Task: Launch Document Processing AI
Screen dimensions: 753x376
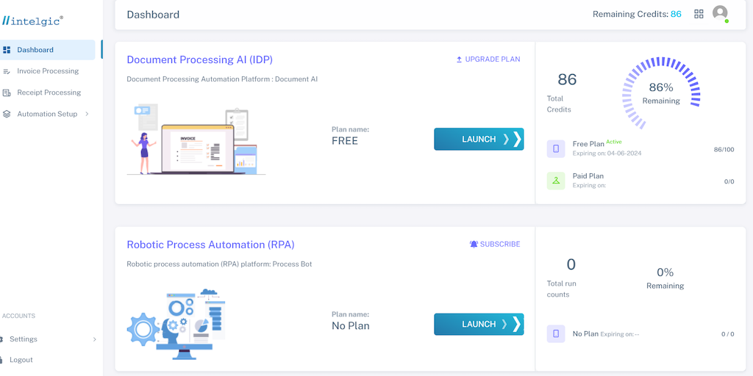Action: point(479,139)
